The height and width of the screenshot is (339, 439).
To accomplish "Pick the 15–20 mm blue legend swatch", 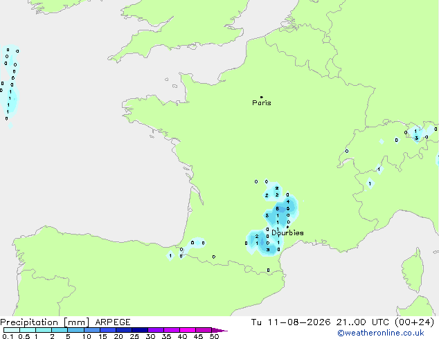I will (x=108, y=330).
